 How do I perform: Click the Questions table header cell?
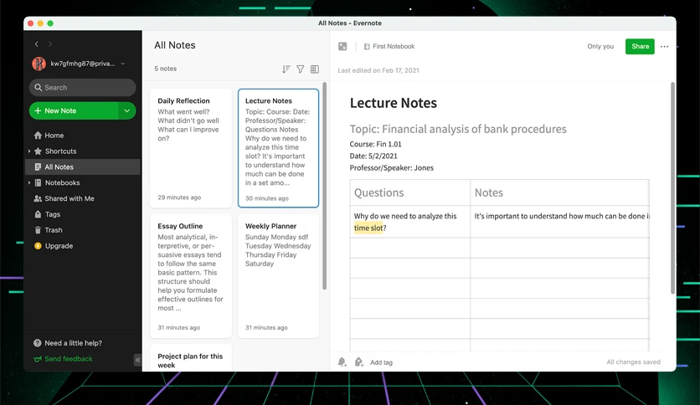point(409,192)
